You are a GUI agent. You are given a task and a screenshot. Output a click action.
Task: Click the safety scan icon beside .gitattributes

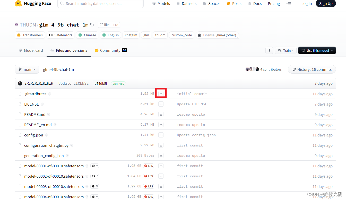pyautogui.click(x=50, y=94)
